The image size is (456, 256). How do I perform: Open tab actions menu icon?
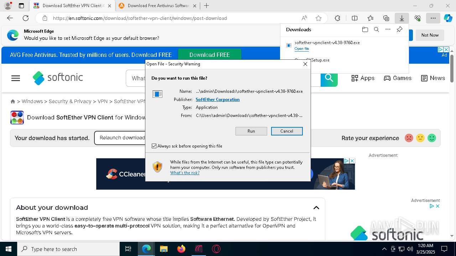21,6
